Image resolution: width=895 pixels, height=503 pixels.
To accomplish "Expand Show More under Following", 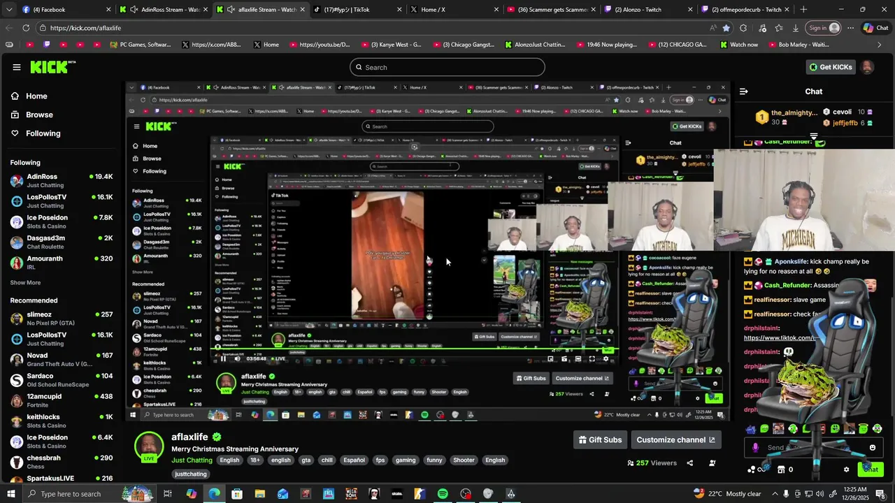I will [x=25, y=283].
